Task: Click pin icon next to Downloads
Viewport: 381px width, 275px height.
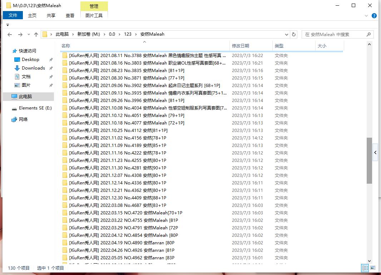Action: point(51,68)
